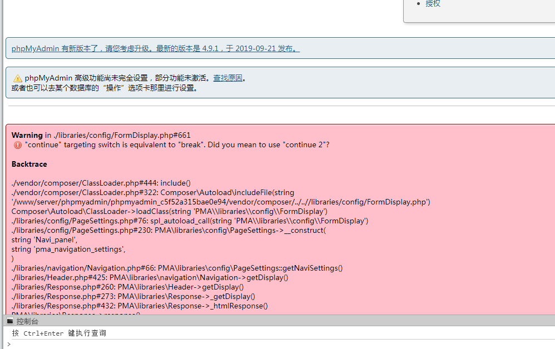Screen dimensions: 555x349
Task: Select the ./vendor/composer/ClassLoader.php#444: include() line
Action: click(x=101, y=183)
